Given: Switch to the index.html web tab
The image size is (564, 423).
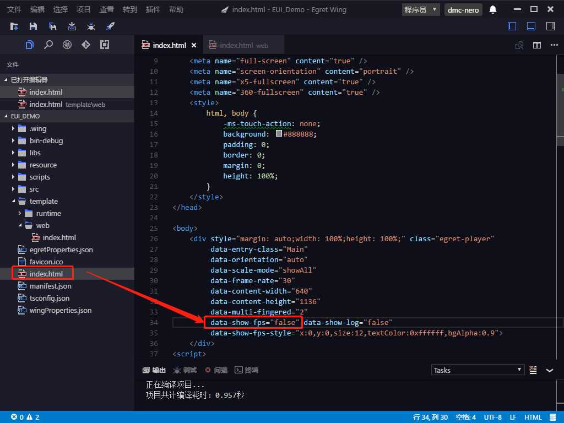Looking at the screenshot, I should point(243,45).
